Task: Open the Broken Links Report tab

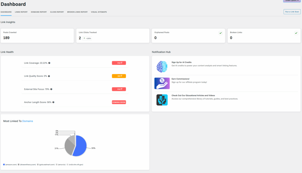Action: (x=77, y=12)
